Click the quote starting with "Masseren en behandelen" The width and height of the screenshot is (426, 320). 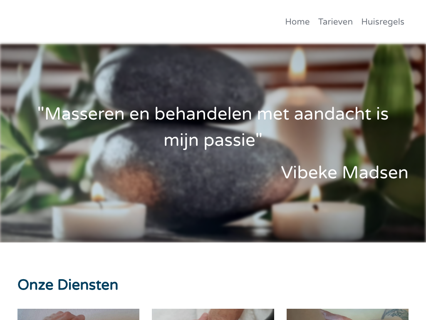[x=213, y=127]
